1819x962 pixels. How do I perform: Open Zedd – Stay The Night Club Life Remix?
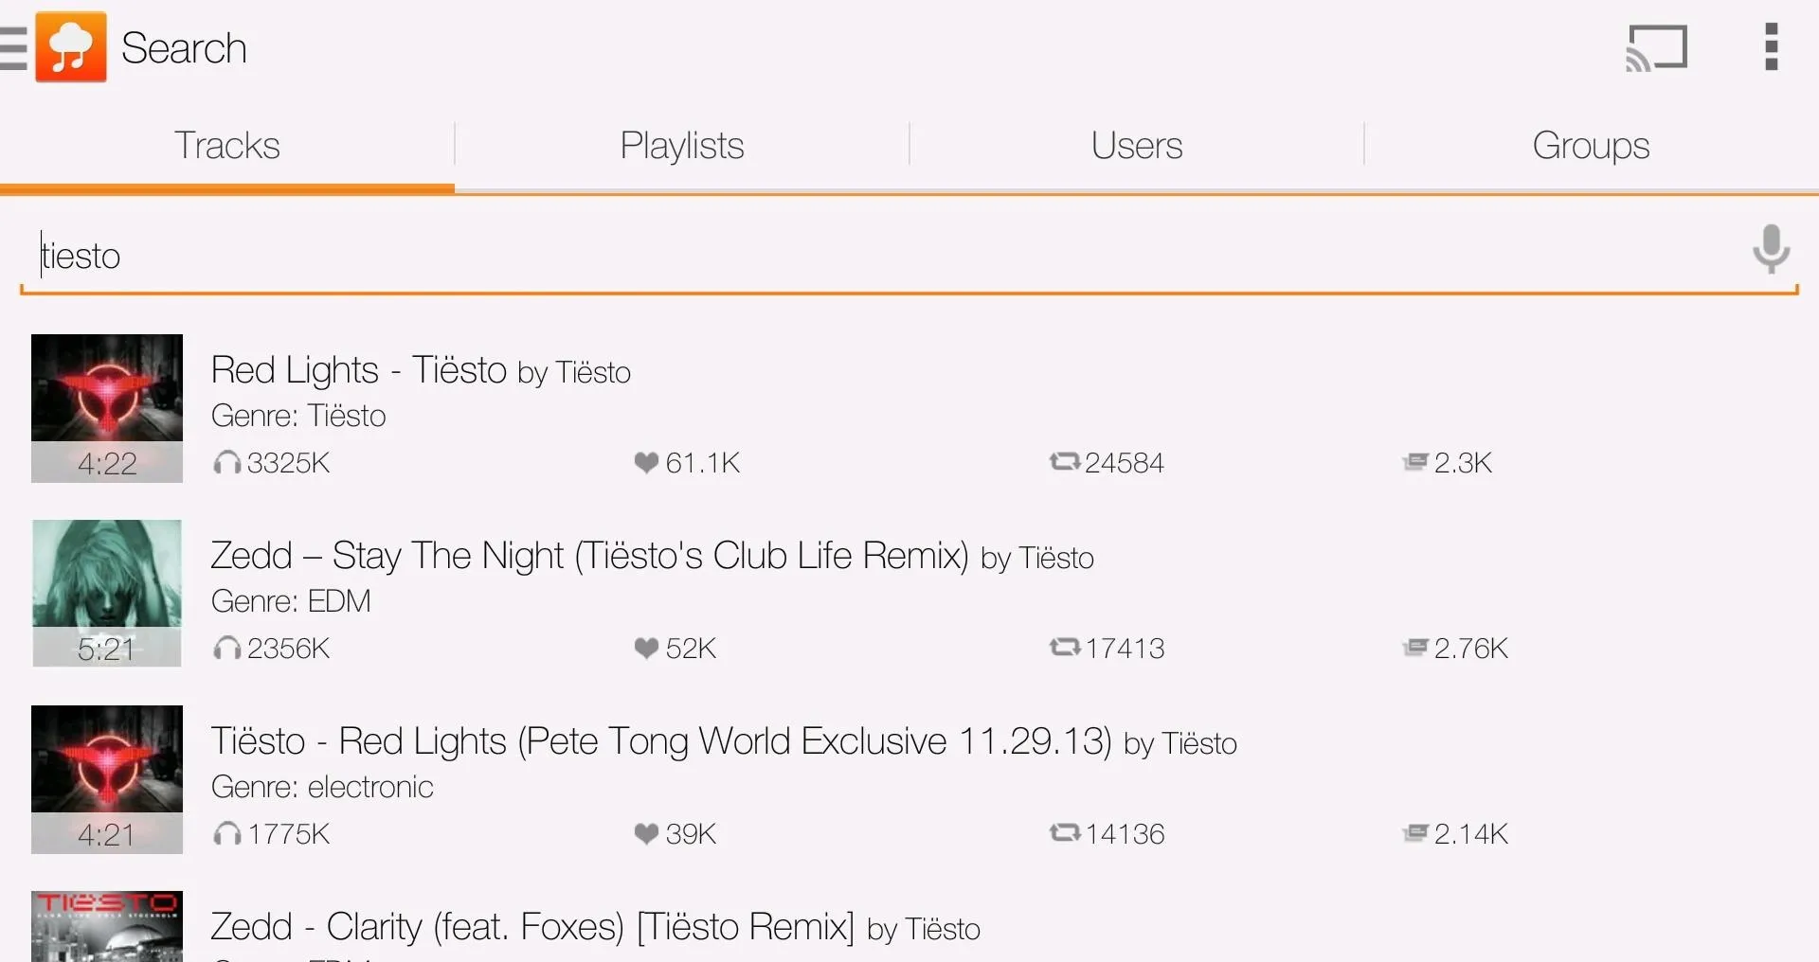(589, 556)
